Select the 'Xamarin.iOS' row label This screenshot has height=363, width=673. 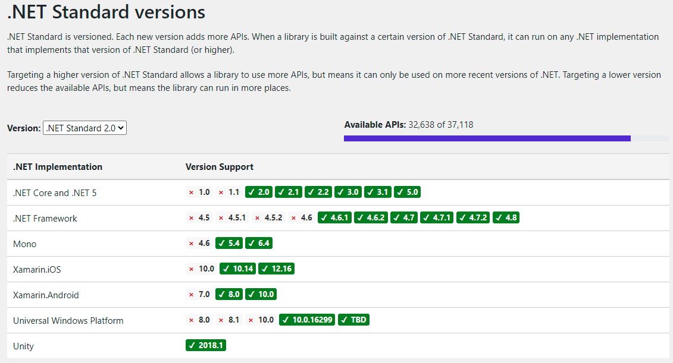click(37, 270)
